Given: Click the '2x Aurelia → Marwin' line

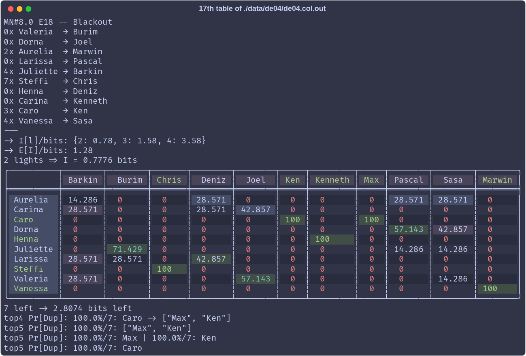Looking at the screenshot, I should pyautogui.click(x=53, y=51).
